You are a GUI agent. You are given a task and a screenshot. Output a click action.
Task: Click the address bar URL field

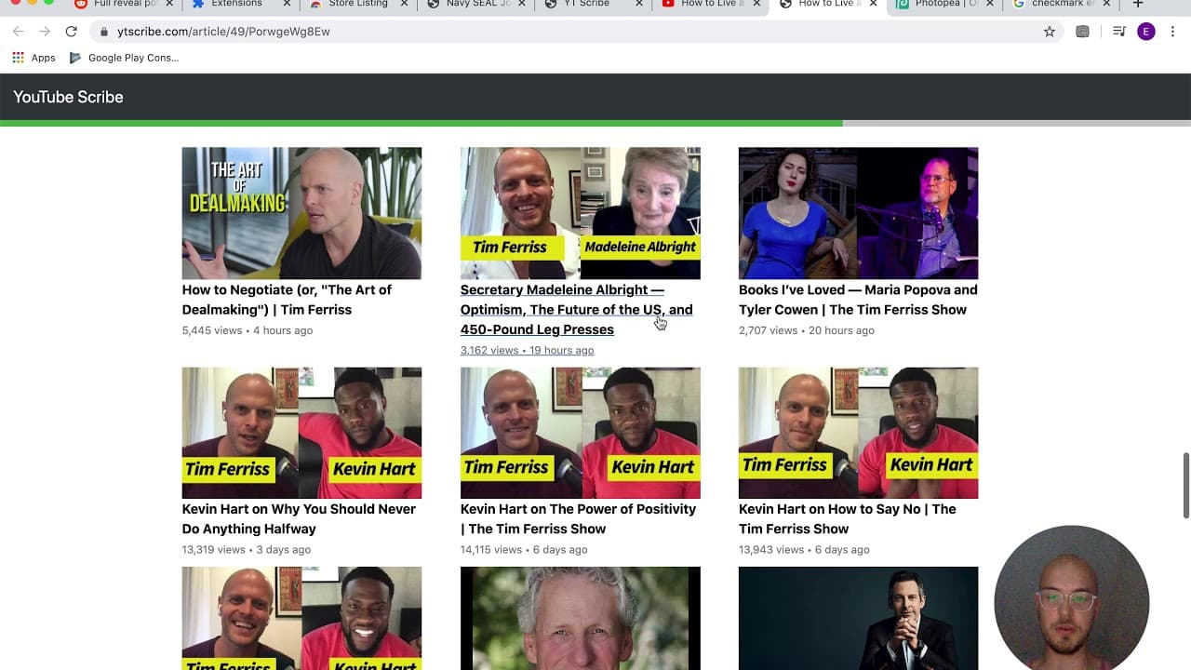pyautogui.click(x=568, y=32)
